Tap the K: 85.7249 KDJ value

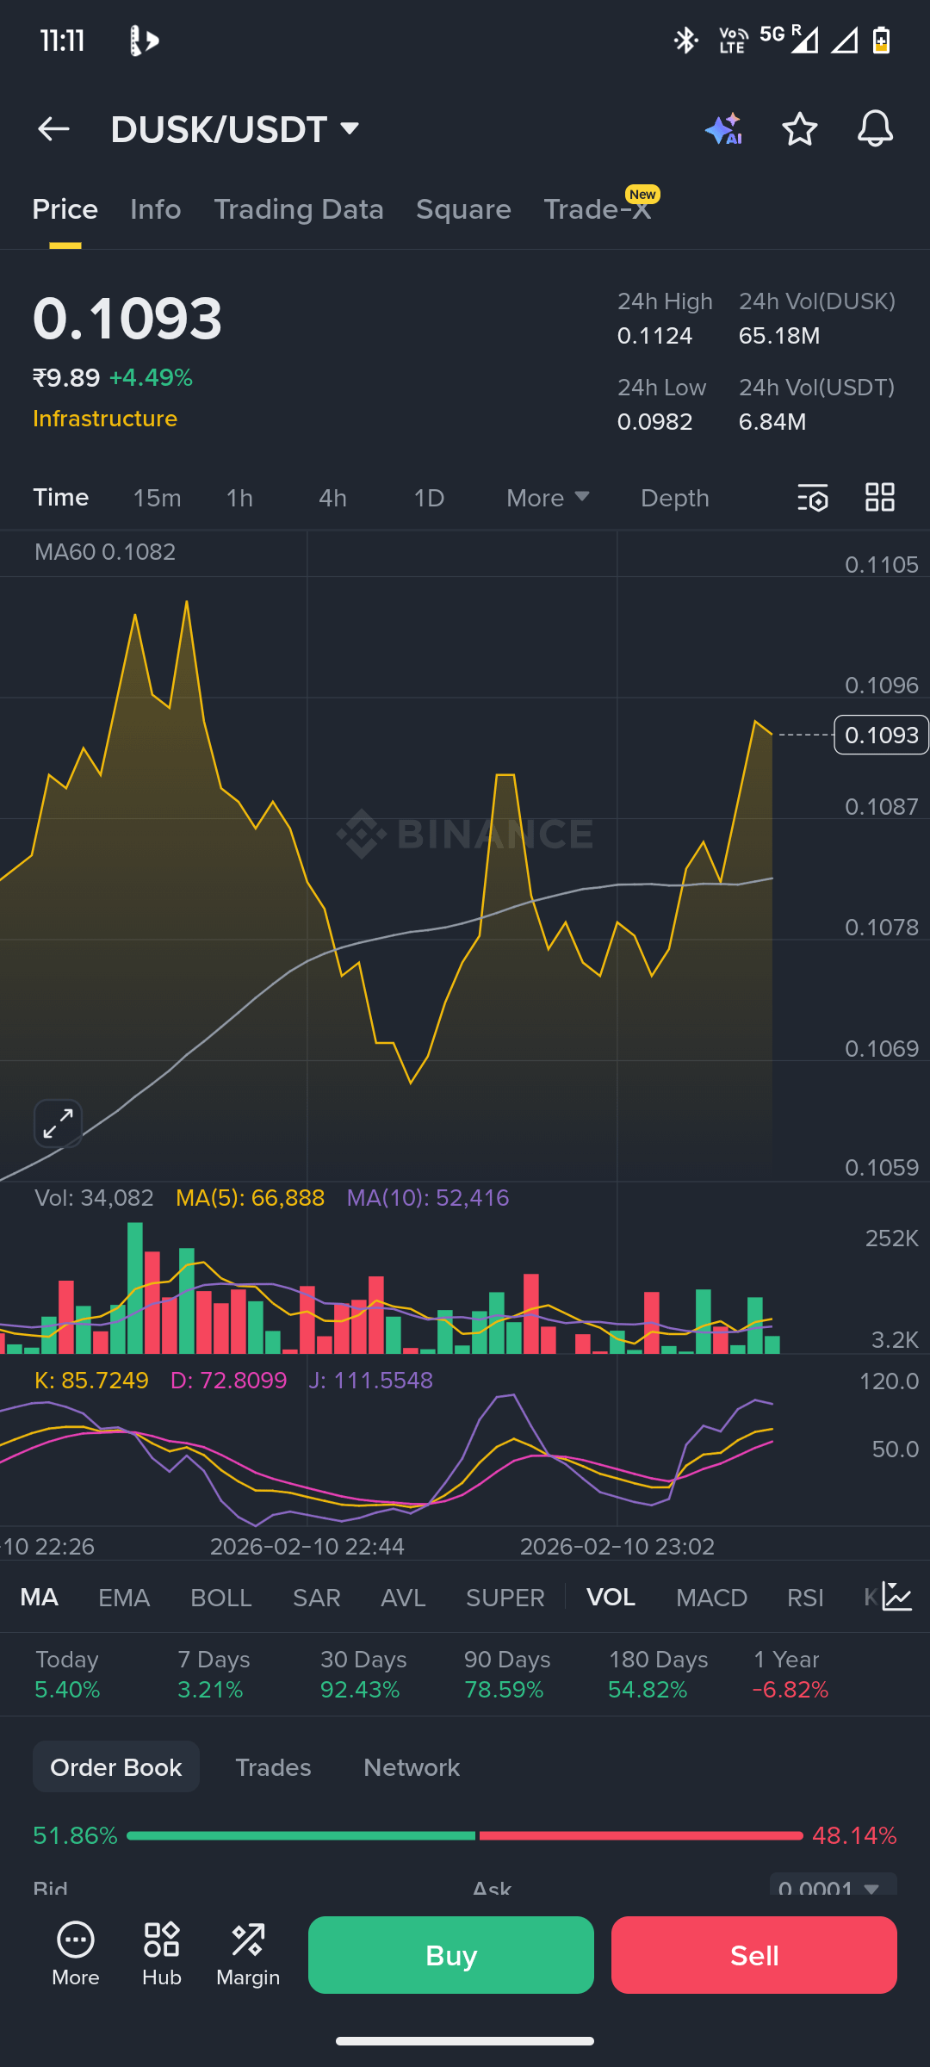[91, 1381]
